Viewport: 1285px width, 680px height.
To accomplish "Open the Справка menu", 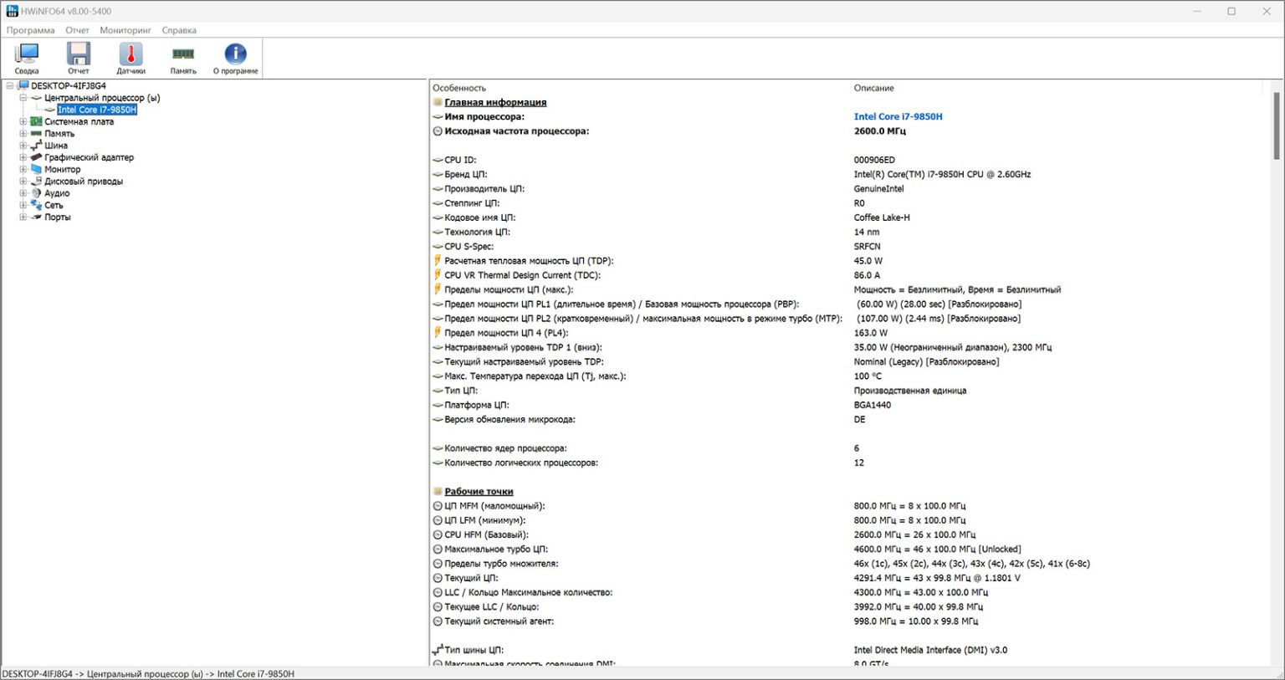I will (179, 30).
